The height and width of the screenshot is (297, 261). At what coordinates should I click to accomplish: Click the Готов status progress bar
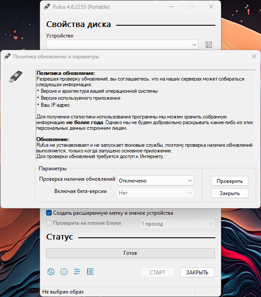point(130,253)
